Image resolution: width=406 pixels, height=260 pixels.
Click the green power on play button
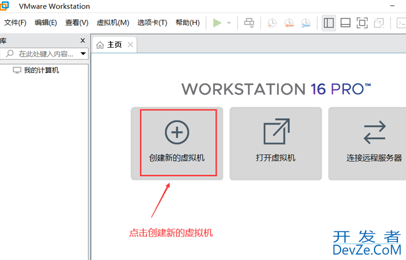[x=217, y=23]
